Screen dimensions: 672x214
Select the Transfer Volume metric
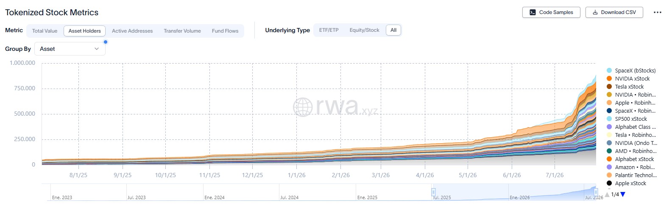[182, 31]
